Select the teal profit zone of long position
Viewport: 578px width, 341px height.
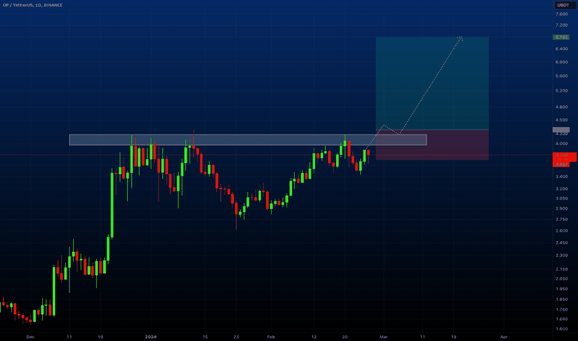pyautogui.click(x=432, y=83)
